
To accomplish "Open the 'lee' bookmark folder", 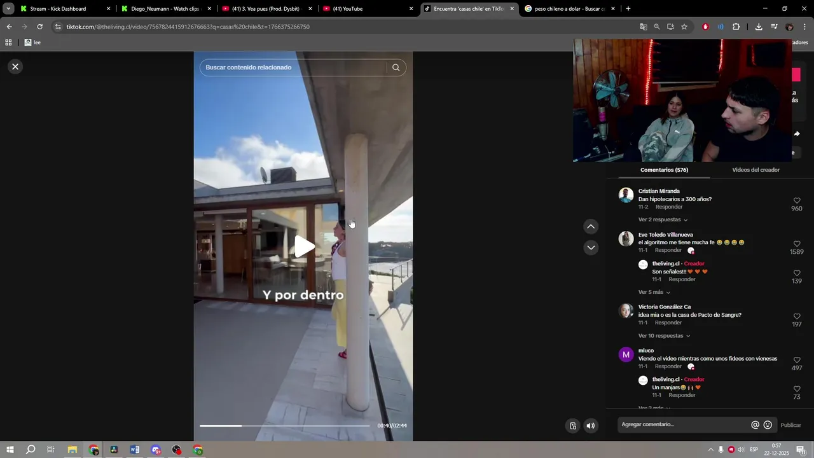I will click(32, 43).
